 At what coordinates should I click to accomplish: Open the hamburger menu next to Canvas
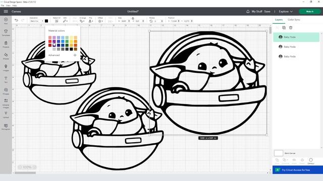tap(6, 12)
